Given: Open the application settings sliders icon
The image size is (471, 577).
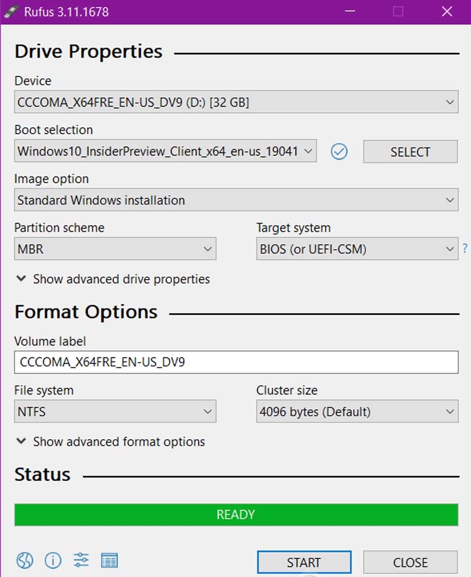Looking at the screenshot, I should tap(81, 561).
